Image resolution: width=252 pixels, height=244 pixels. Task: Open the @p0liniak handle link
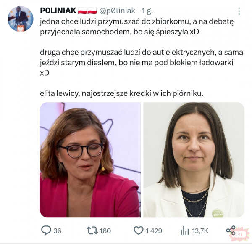coord(117,11)
